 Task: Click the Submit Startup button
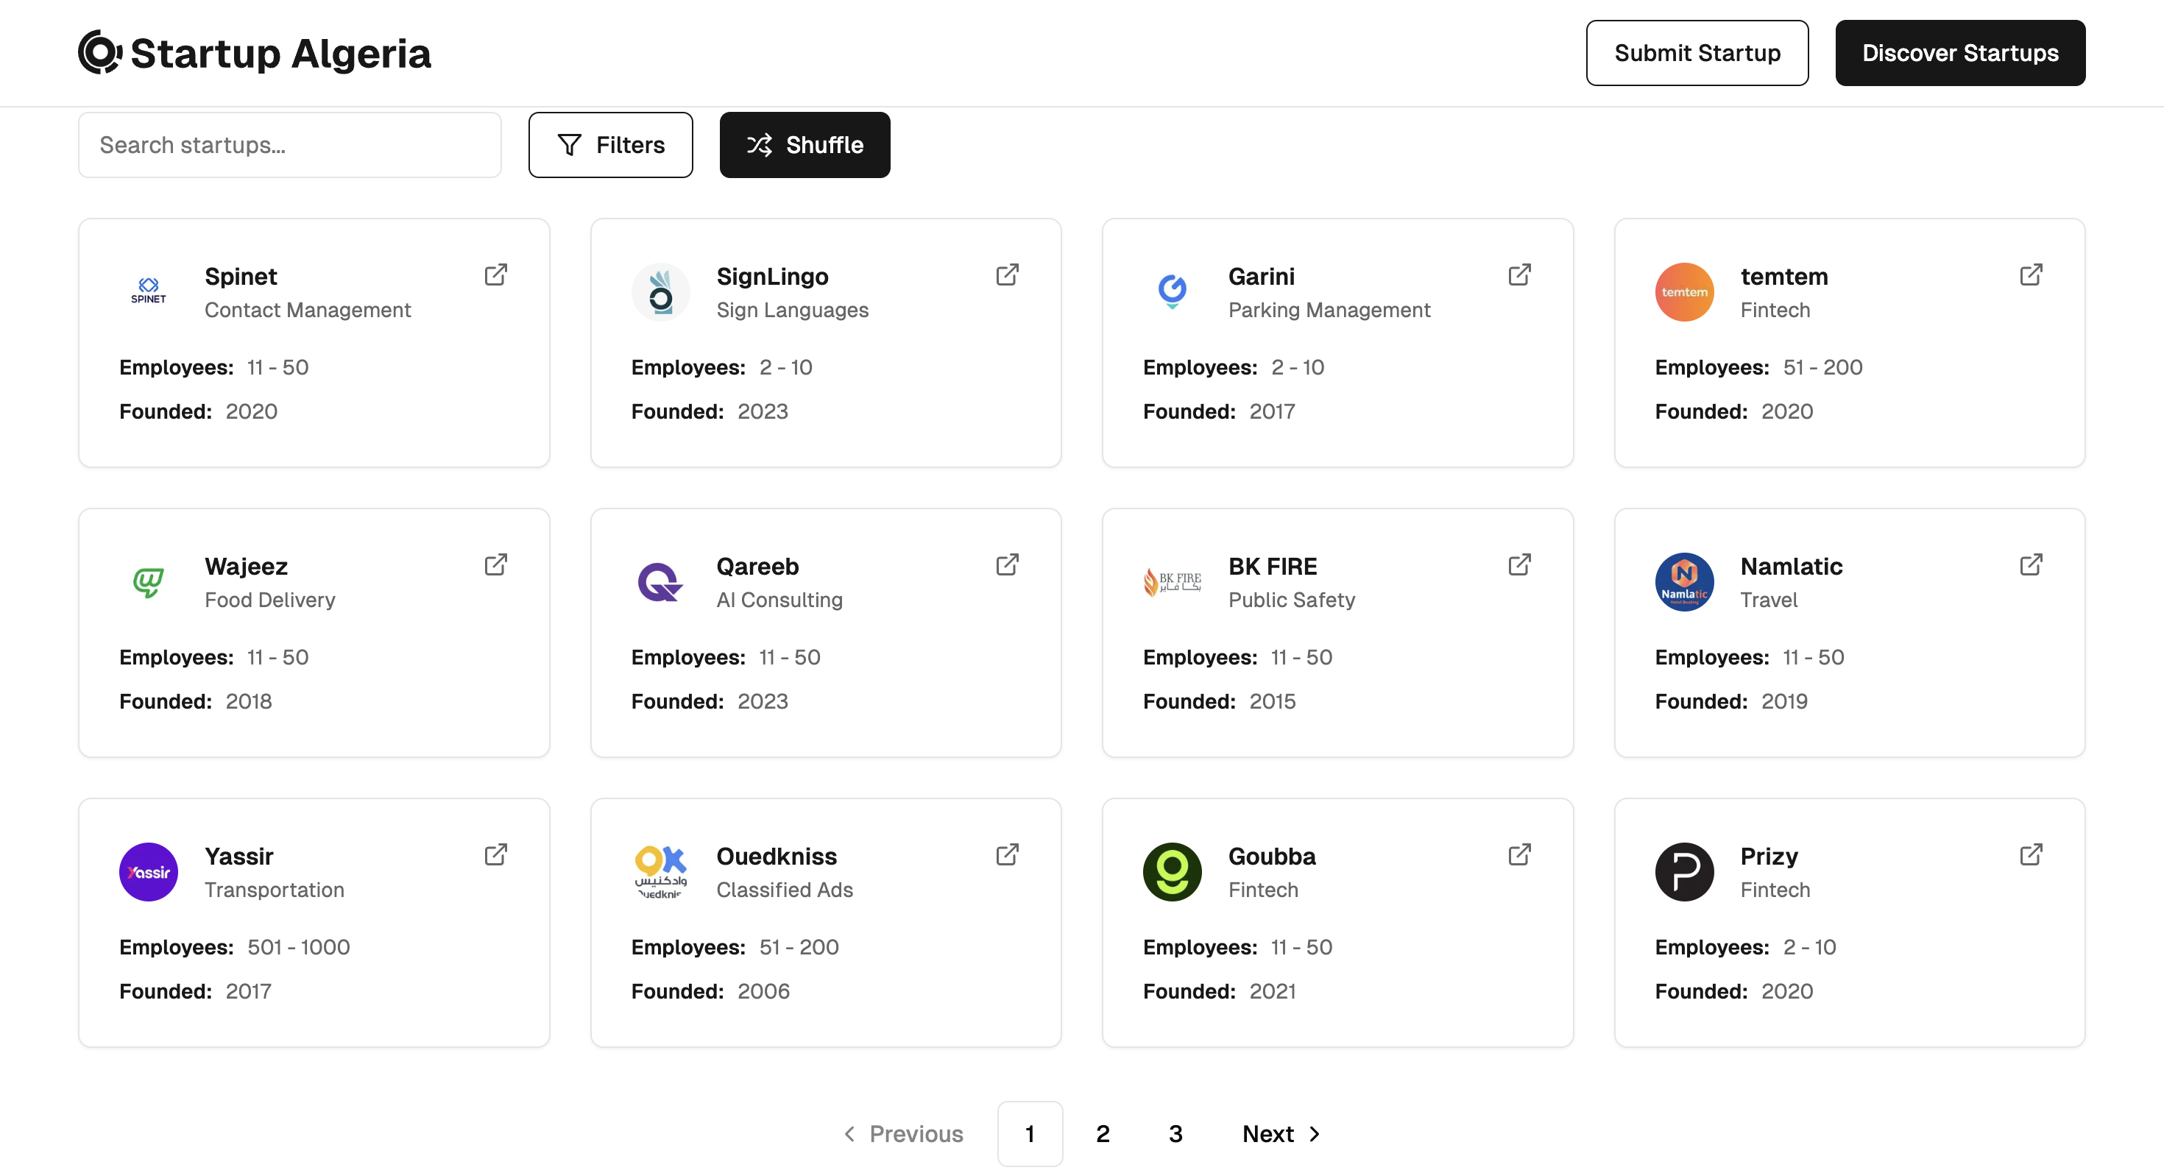[1697, 53]
